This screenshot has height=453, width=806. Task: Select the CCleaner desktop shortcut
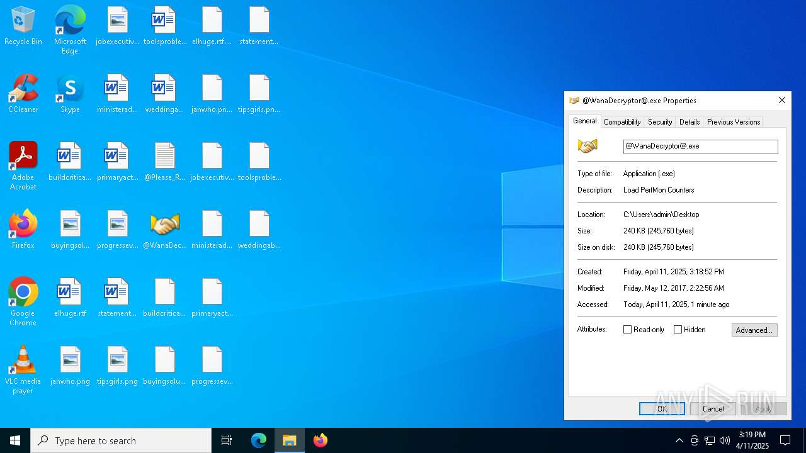click(23, 94)
